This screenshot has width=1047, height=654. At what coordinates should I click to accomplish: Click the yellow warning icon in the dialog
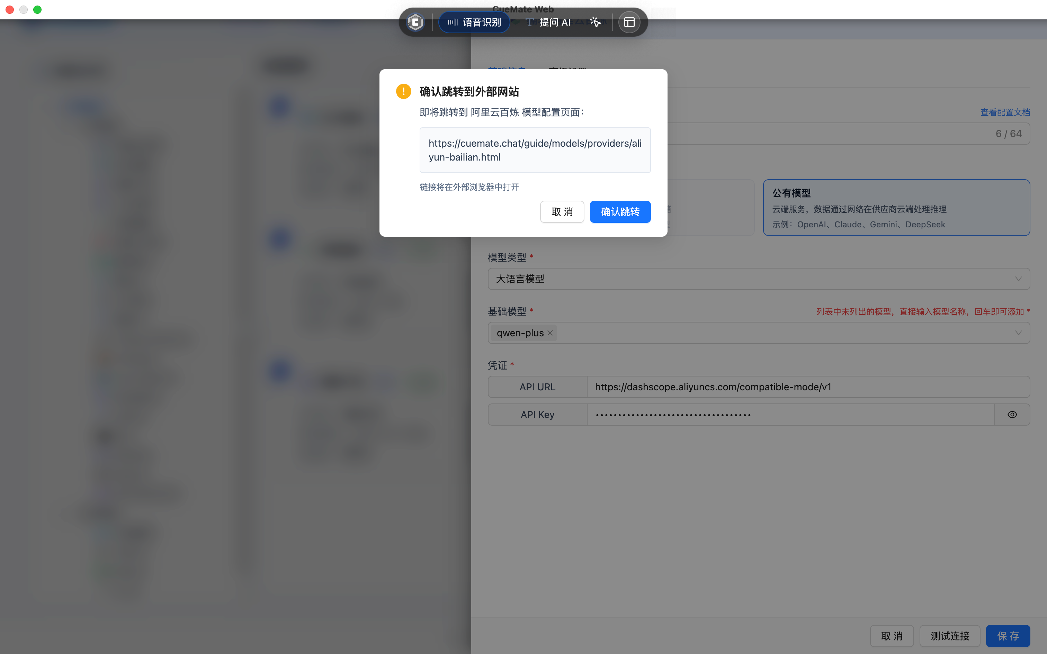403,91
